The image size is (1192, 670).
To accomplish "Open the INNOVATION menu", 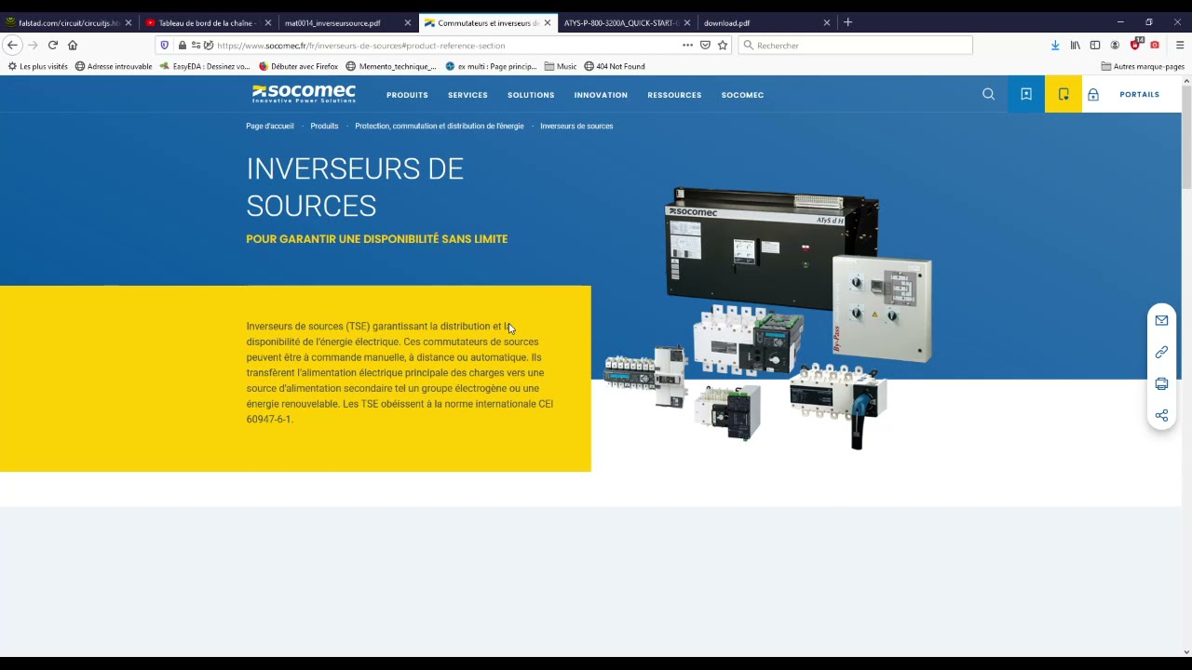I will tap(601, 95).
